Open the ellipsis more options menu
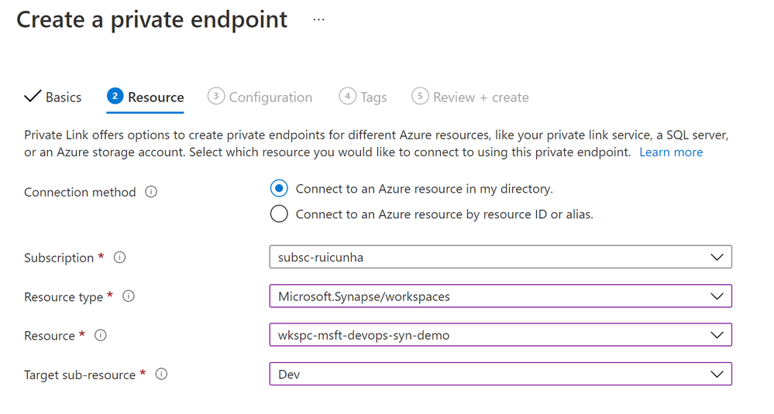The width and height of the screenshot is (774, 414). coord(319,20)
